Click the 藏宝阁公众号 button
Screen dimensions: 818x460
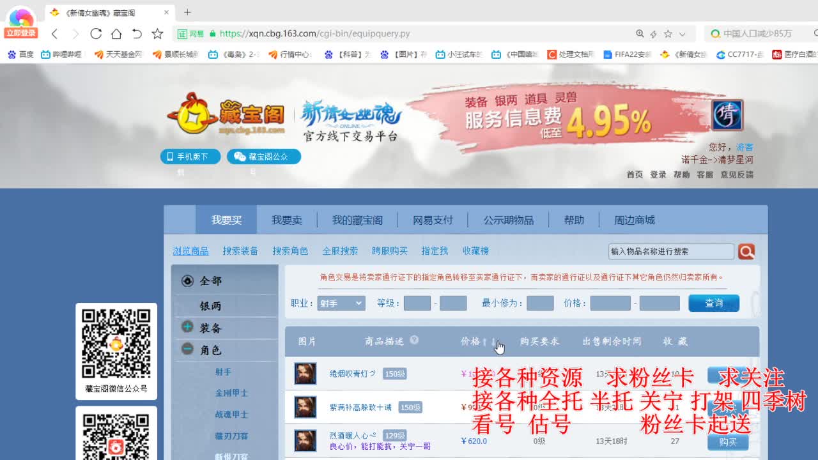point(264,157)
